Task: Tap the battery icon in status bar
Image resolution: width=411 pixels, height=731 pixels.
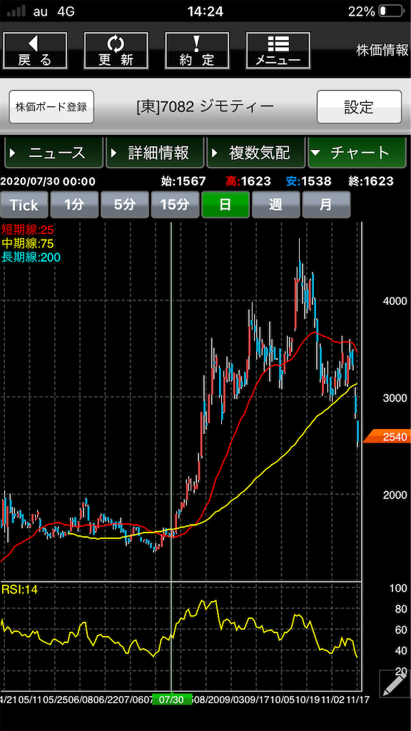Action: [x=392, y=11]
